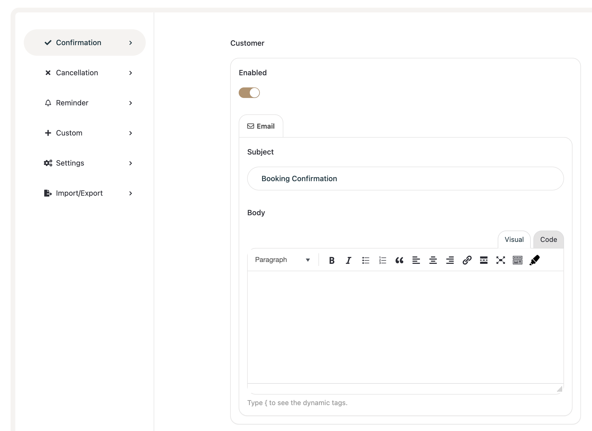Switch to the Visual editor tab
This screenshot has height=431, width=592.
(514, 240)
